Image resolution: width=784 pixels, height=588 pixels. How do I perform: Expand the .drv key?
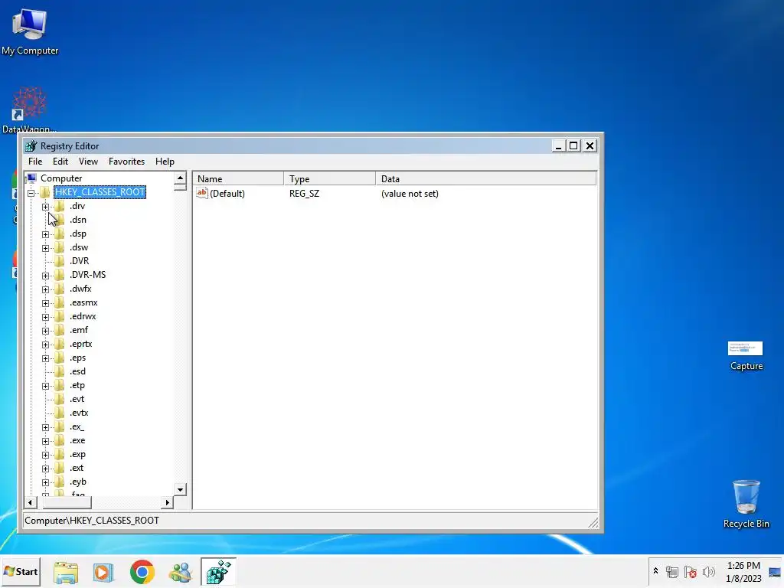45,207
